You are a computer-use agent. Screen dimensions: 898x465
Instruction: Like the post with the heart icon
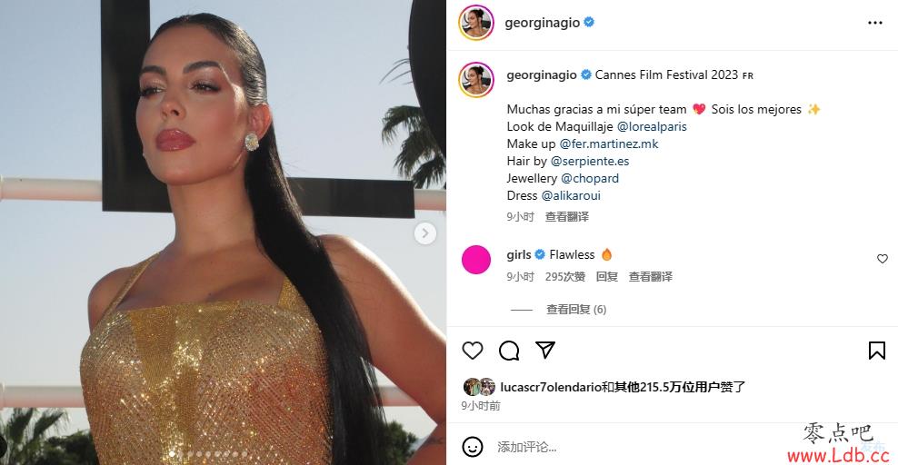tap(473, 350)
